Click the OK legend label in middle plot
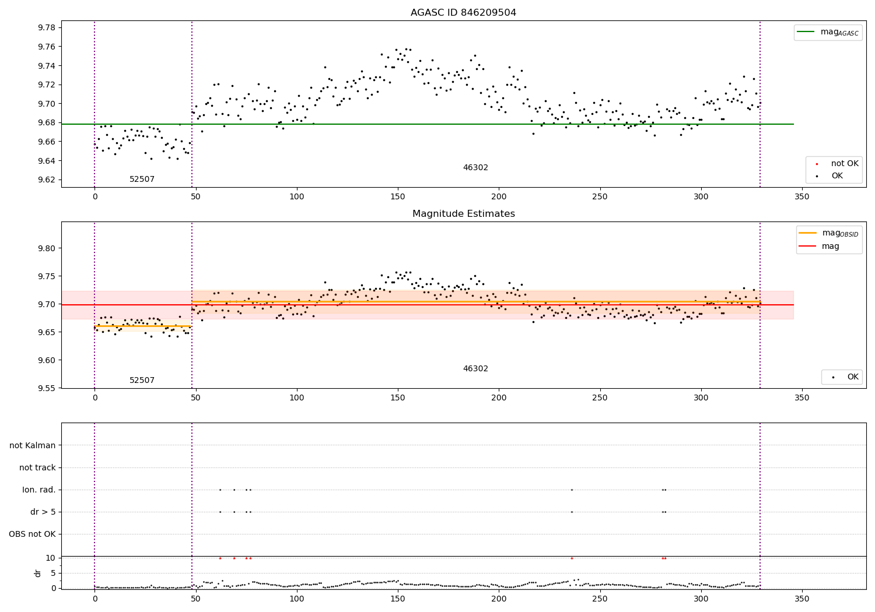The width and height of the screenshot is (875, 612). (853, 377)
